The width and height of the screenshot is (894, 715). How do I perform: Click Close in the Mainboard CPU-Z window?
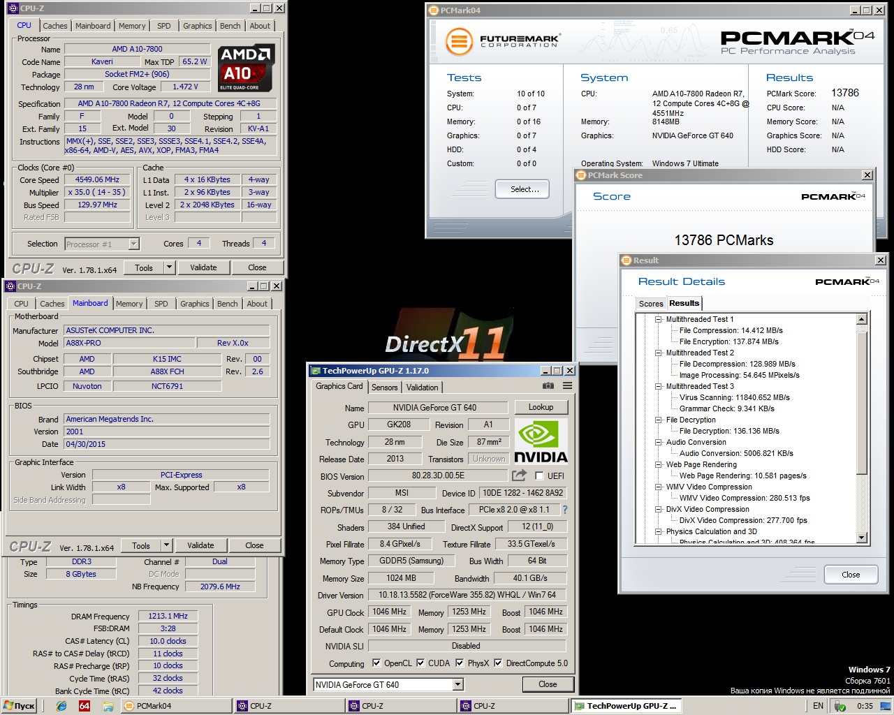coord(254,545)
